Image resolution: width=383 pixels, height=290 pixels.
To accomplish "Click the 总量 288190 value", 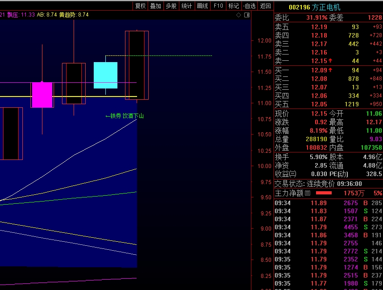I will [316, 139].
